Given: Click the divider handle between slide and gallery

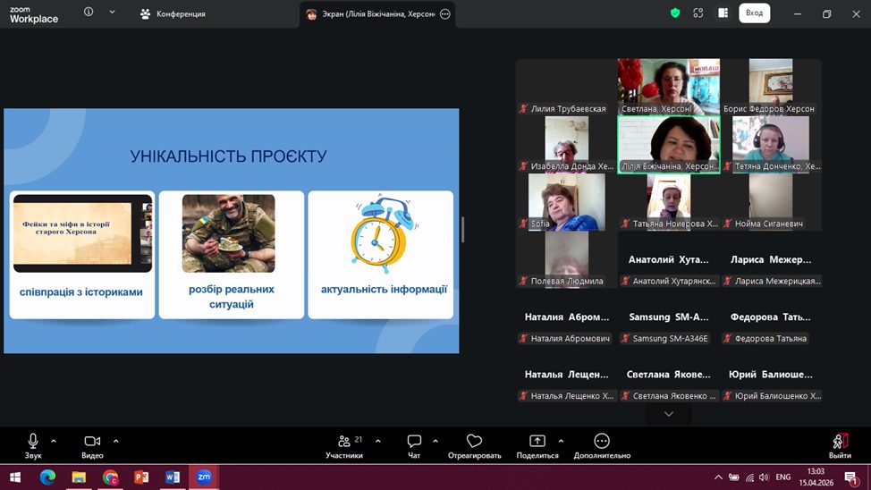Looking at the screenshot, I should click(462, 230).
